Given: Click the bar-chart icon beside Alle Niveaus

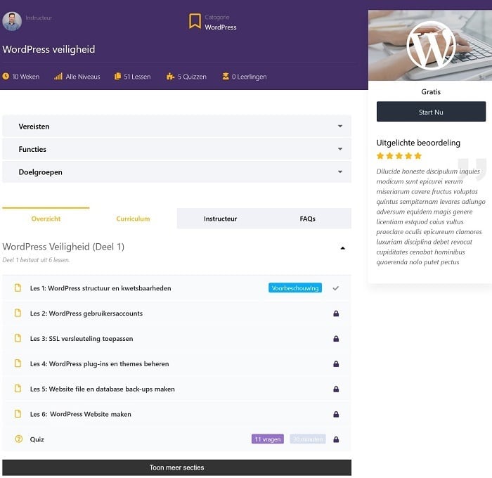Looking at the screenshot, I should coord(58,76).
